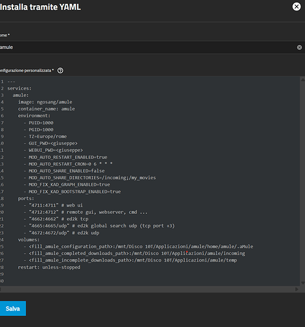Click the MOD_AUTO_SHARE_ENABLED=false line

[x=64, y=171]
